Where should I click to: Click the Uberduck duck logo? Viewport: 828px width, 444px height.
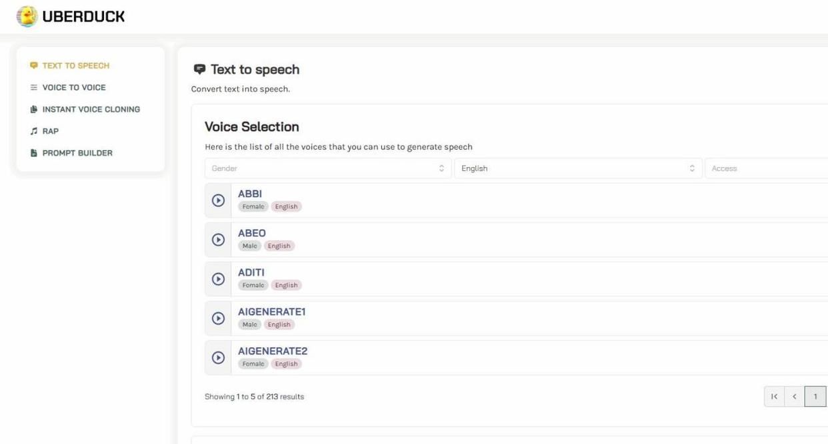[27, 17]
